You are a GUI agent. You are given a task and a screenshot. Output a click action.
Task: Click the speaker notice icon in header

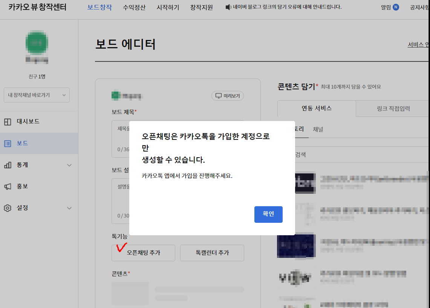click(x=228, y=7)
